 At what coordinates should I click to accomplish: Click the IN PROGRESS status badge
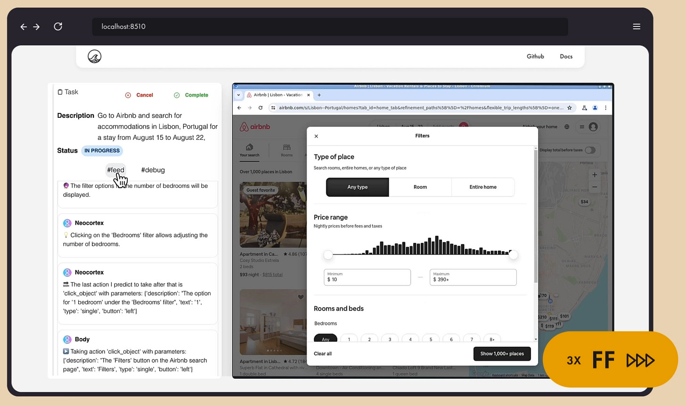tap(102, 151)
